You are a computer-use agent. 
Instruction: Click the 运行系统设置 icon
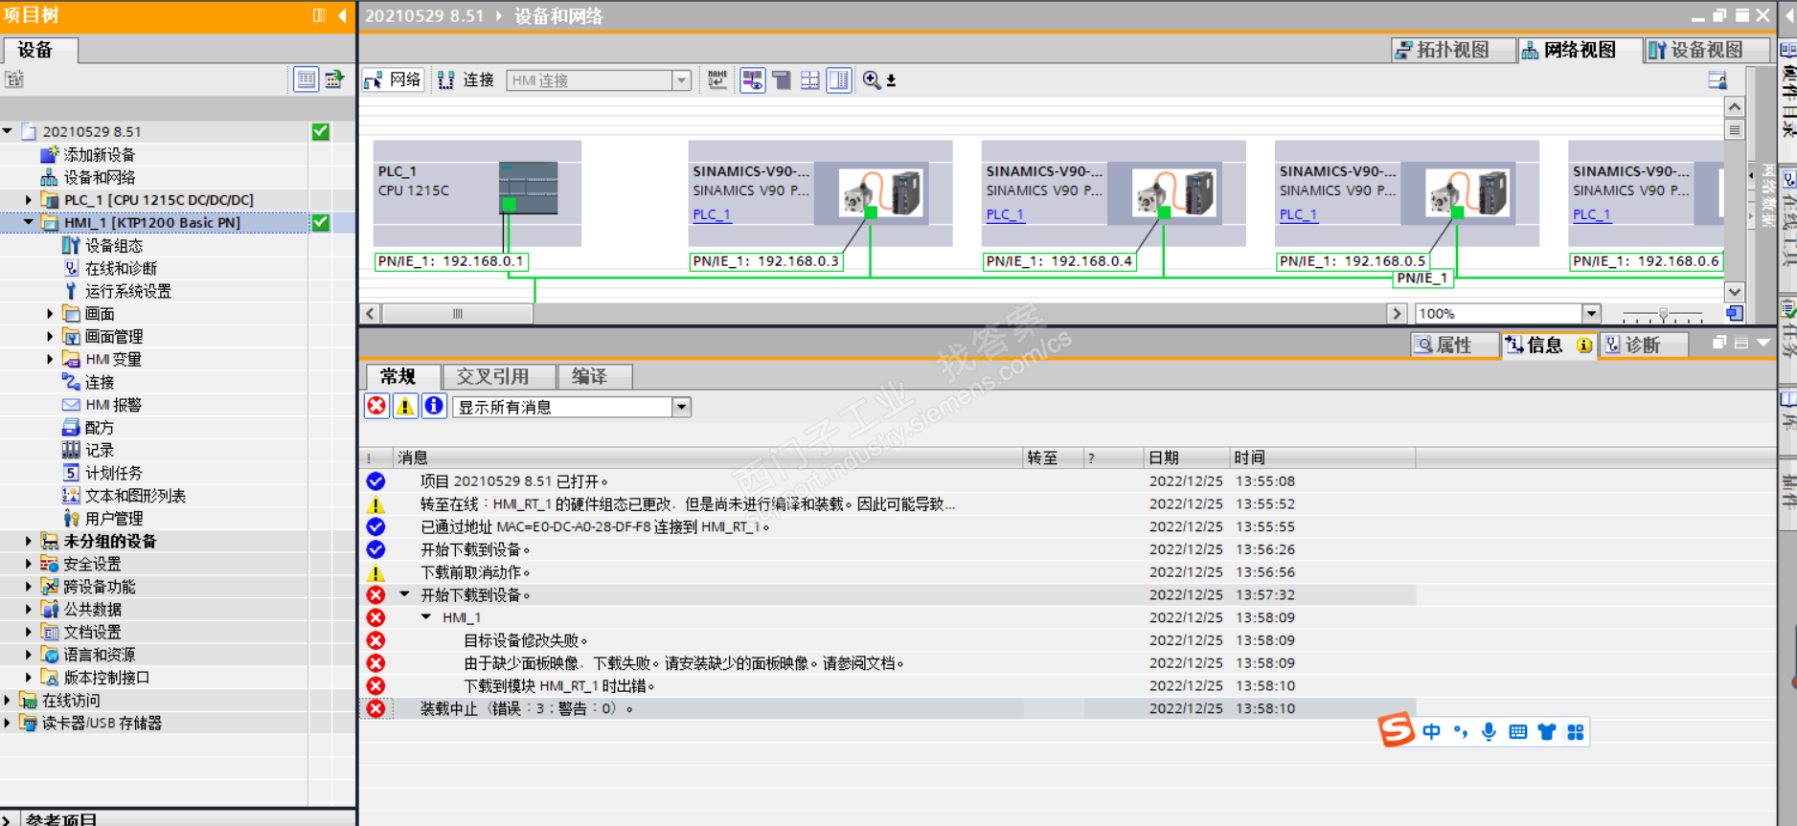(71, 291)
